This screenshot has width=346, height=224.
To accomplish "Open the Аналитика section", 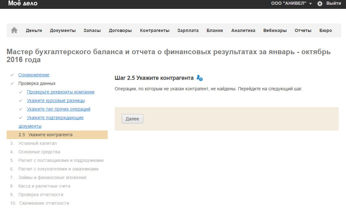I will [x=243, y=30].
